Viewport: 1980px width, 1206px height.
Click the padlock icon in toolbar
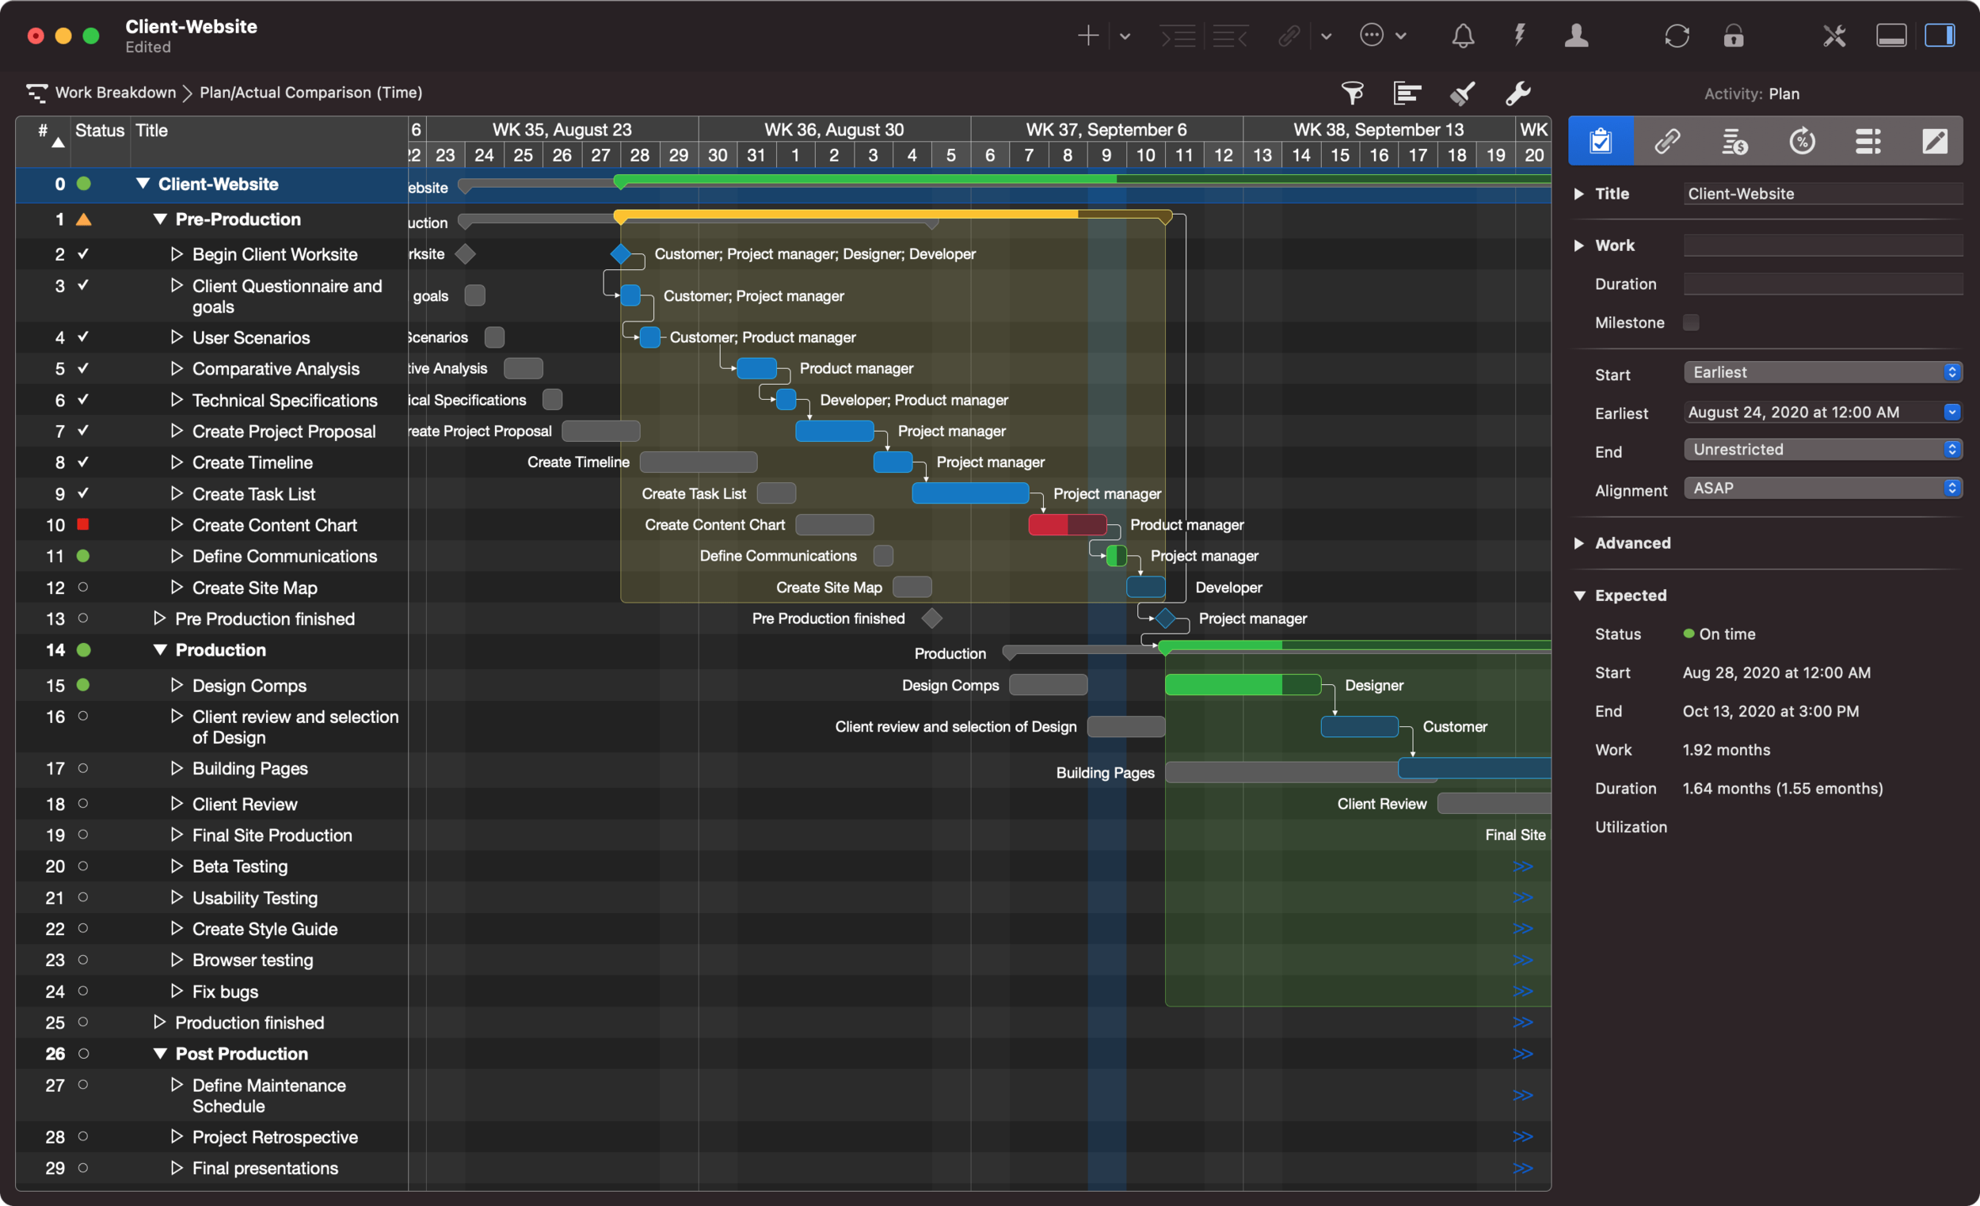coord(1734,36)
